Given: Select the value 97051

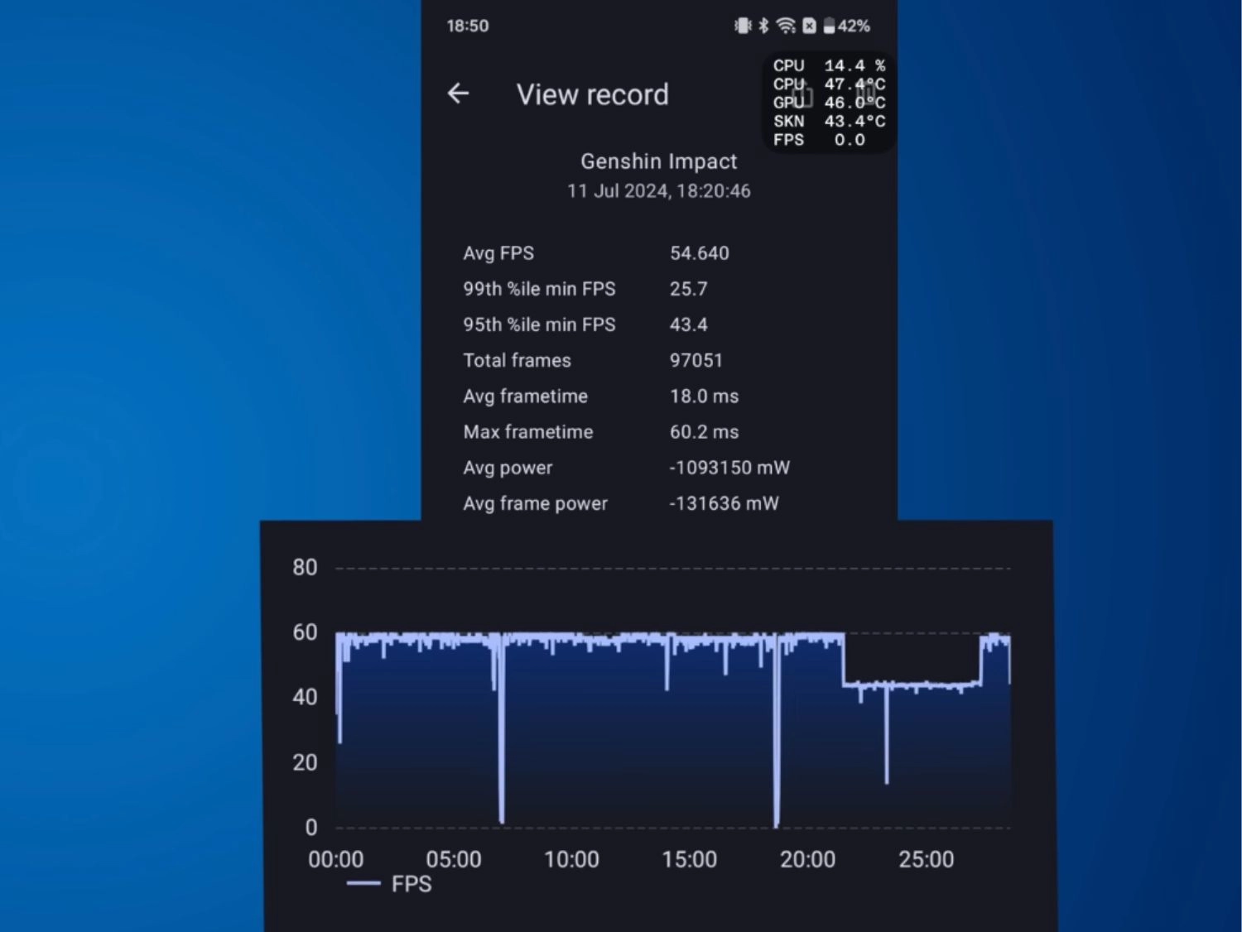Looking at the screenshot, I should click(x=696, y=360).
